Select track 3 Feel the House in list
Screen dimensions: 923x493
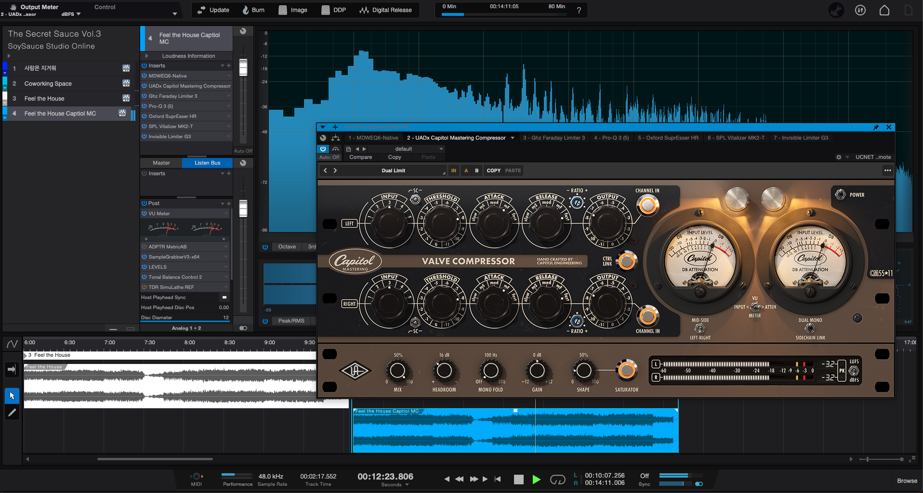tap(70, 99)
